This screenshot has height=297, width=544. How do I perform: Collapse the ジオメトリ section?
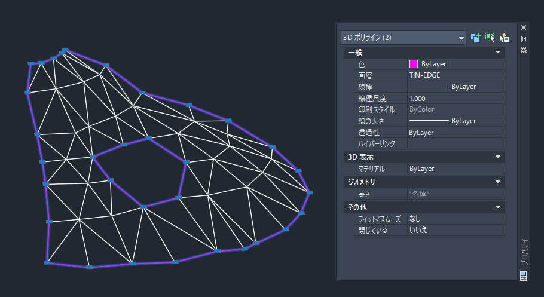click(x=497, y=182)
